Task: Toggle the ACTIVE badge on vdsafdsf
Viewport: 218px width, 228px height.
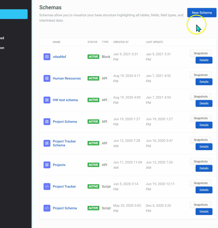Action: point(93,57)
